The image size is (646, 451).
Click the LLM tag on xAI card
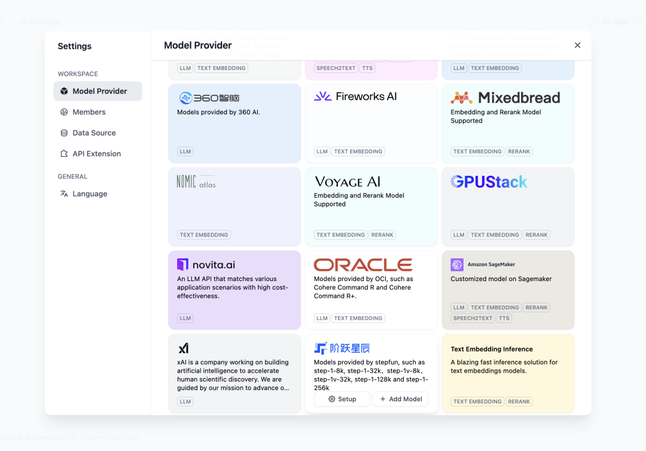185,401
